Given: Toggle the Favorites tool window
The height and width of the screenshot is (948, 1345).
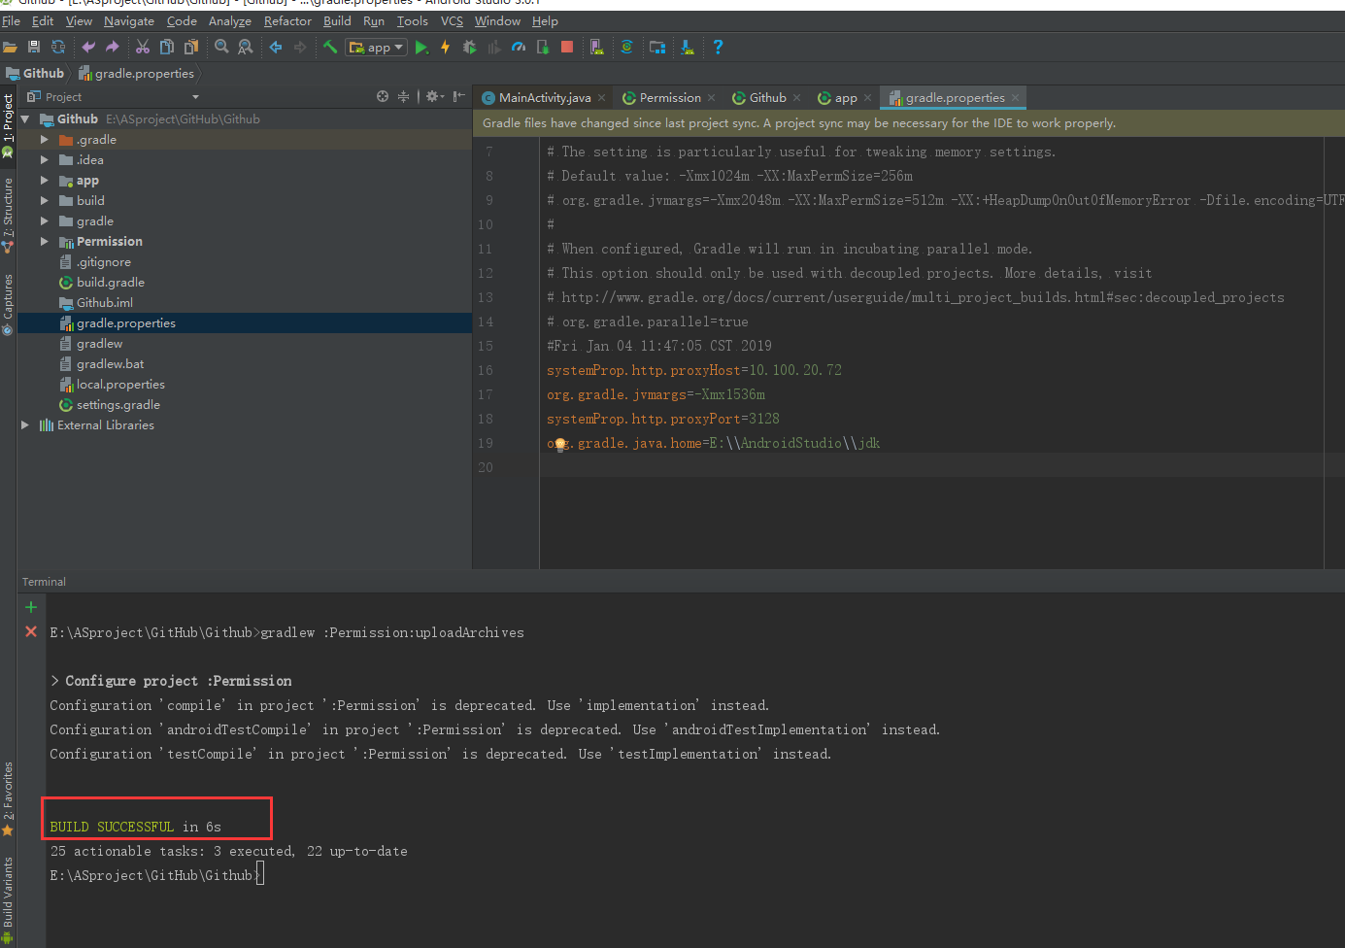Looking at the screenshot, I should pyautogui.click(x=8, y=798).
